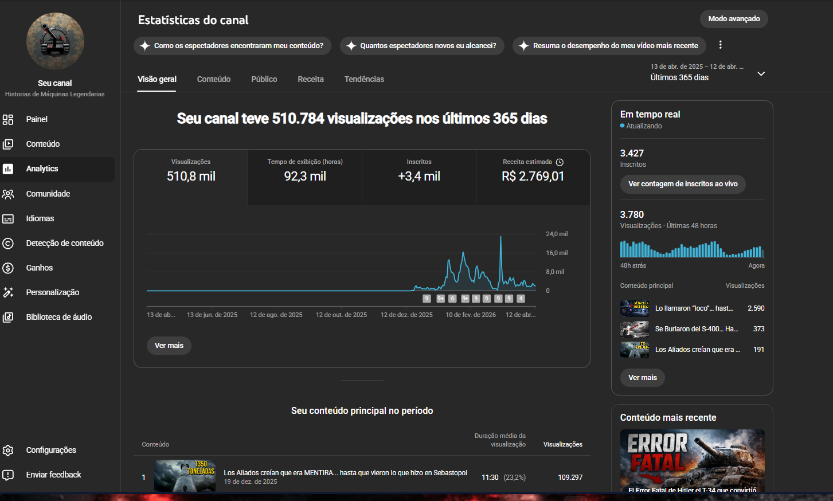Open the Personalização magic wand icon
833x501 pixels.
tap(8, 292)
